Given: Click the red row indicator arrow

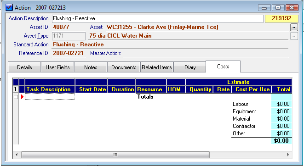Looking at the screenshot, I should (22, 97).
